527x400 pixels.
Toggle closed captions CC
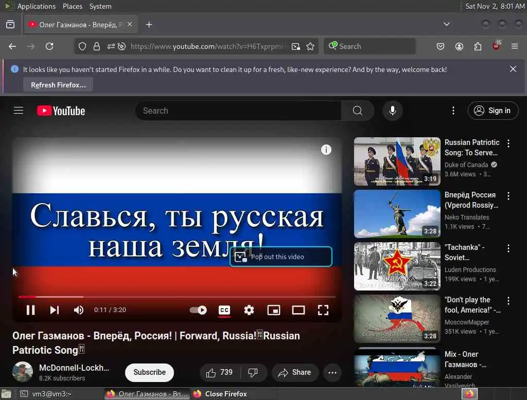224,310
